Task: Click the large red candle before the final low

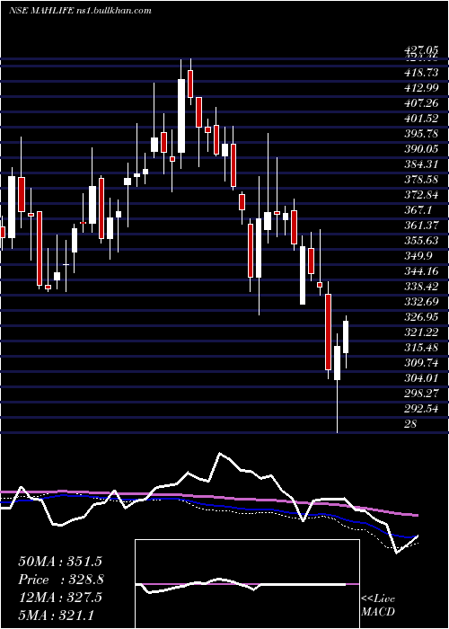Action: tap(328, 332)
